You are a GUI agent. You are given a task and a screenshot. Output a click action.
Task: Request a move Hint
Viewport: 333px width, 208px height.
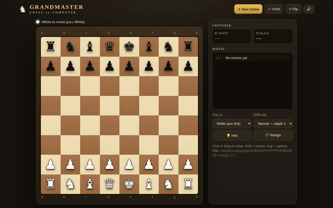tap(232, 135)
